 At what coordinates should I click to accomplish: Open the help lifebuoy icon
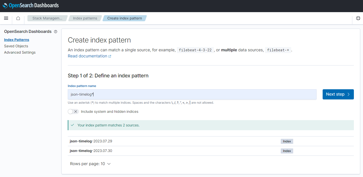coord(358,18)
